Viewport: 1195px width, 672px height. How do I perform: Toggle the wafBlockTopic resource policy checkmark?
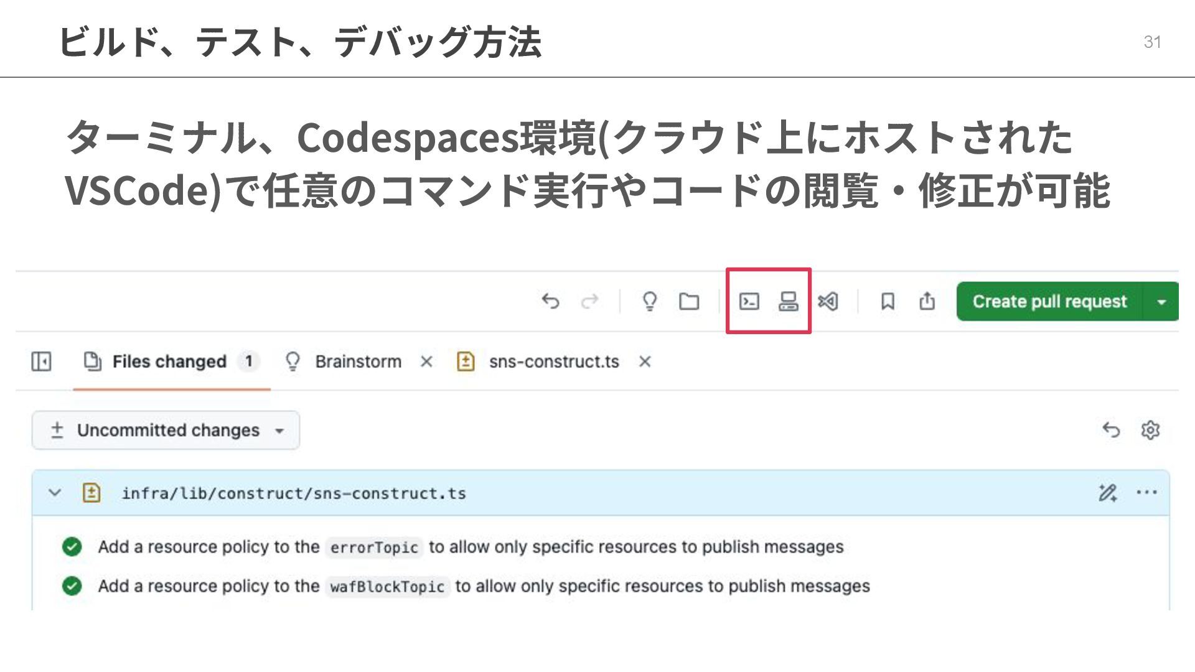pos(72,586)
